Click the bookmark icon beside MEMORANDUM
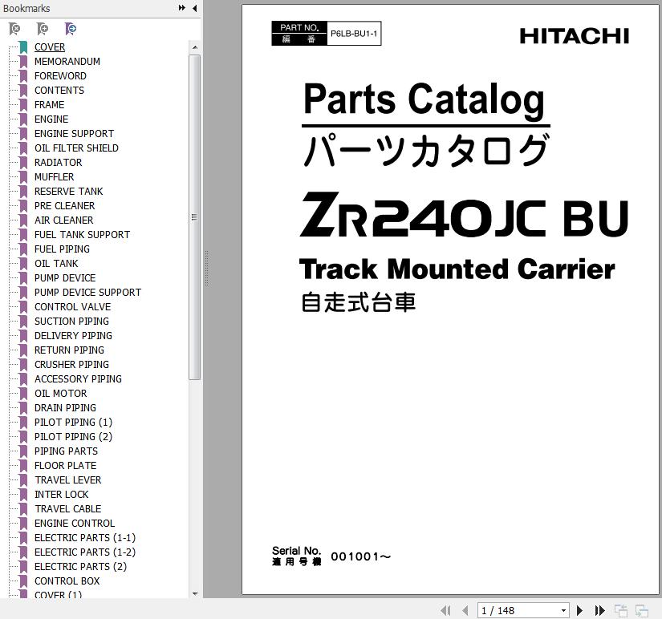 pyautogui.click(x=23, y=62)
